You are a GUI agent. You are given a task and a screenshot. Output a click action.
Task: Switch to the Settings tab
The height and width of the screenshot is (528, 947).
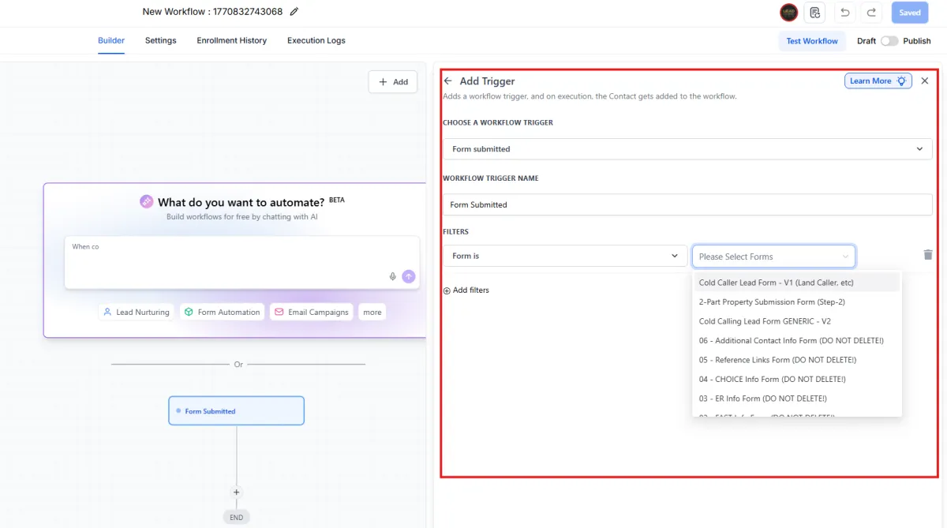coord(160,40)
